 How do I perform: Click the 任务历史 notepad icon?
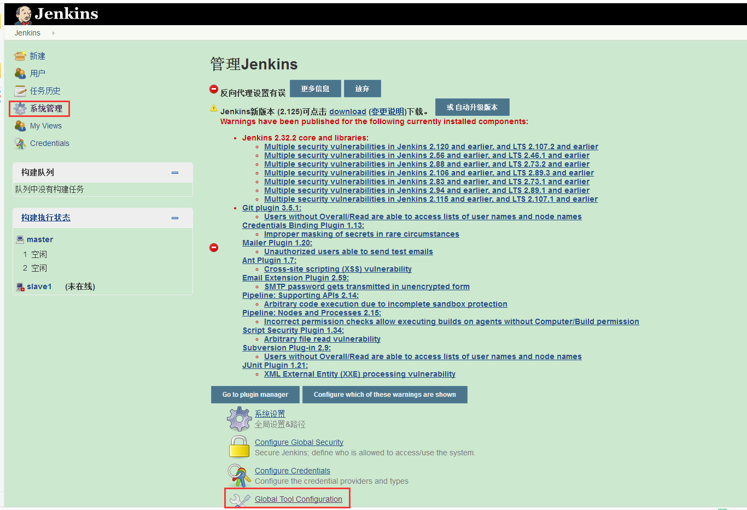point(20,91)
